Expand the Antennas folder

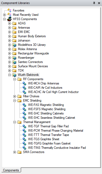pos(9,28)
